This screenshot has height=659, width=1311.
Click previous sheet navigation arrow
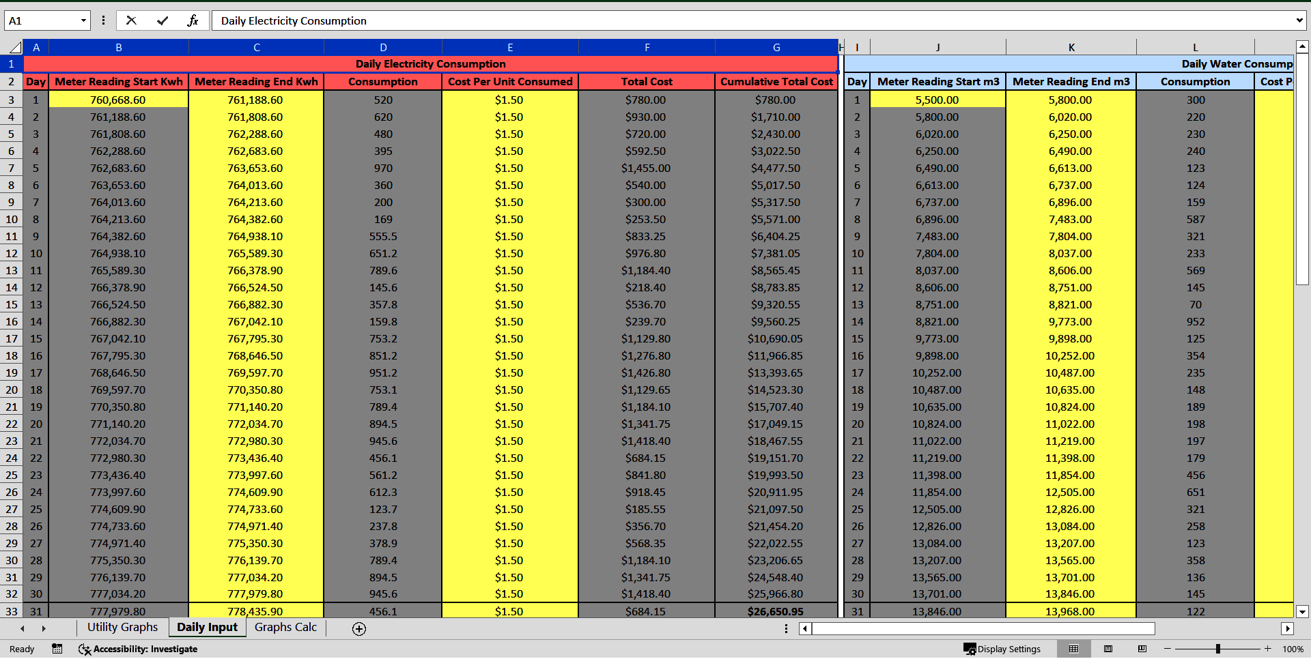click(x=23, y=628)
